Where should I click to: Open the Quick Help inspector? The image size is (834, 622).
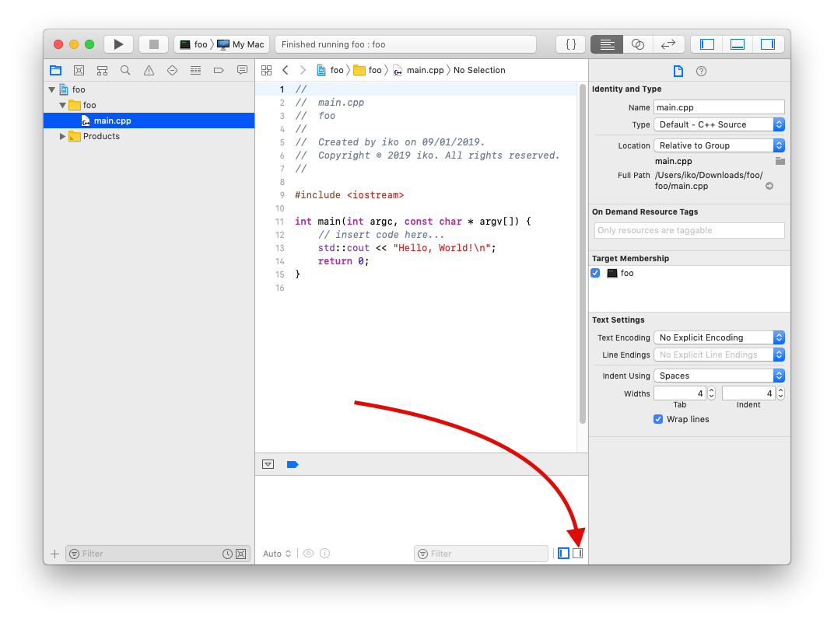point(701,71)
